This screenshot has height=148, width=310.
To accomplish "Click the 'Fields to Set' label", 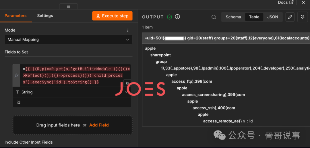I will pyautogui.click(x=16, y=52).
